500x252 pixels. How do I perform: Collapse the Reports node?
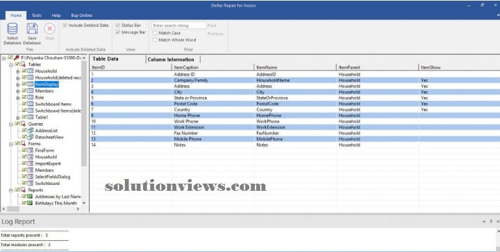pos(11,190)
